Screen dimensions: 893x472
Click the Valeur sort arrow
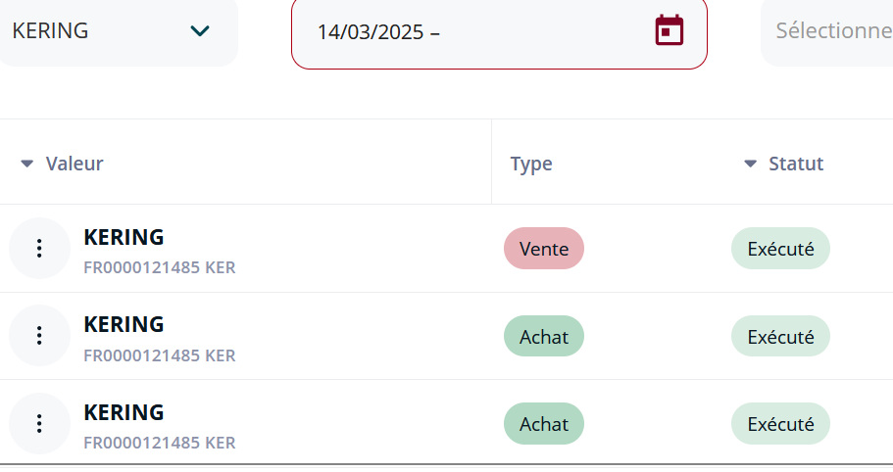tap(26, 164)
